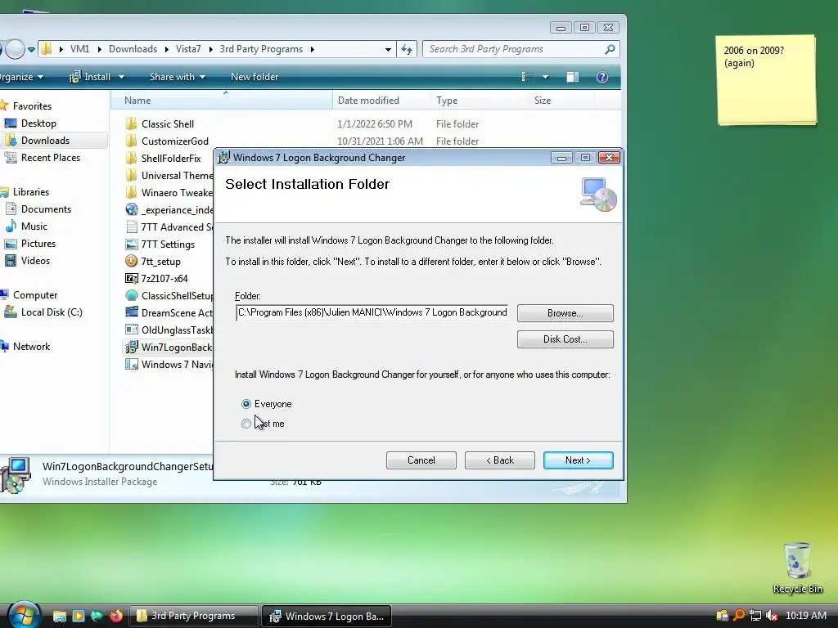838x628 pixels.
Task: Open the Browse folder dialog
Action: coord(565,313)
